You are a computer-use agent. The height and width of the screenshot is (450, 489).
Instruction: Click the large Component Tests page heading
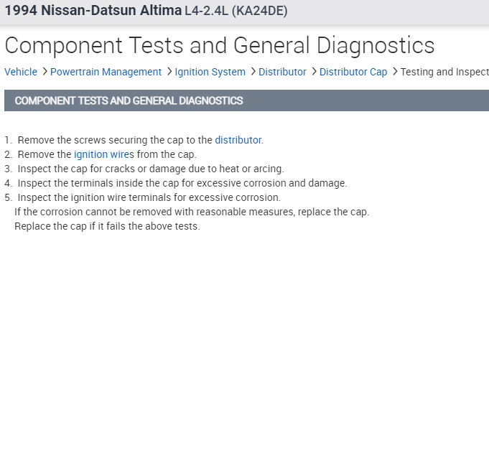point(219,45)
